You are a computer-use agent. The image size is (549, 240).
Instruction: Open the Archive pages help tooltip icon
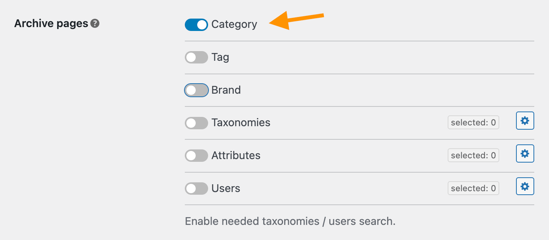95,24
